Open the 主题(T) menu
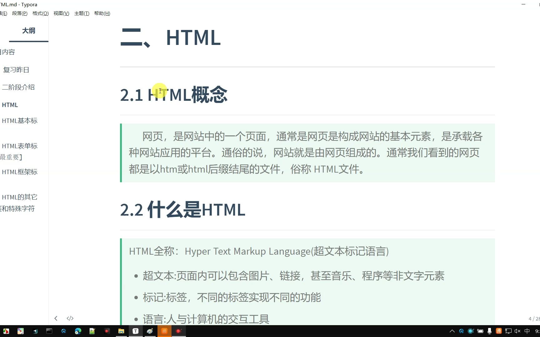 [82, 13]
